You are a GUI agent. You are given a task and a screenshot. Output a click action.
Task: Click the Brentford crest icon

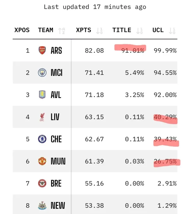[42, 183]
